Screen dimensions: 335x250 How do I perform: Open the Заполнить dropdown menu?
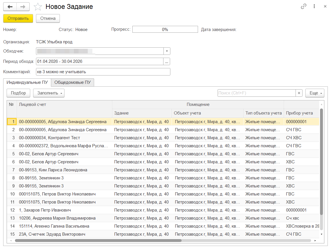pos(49,93)
